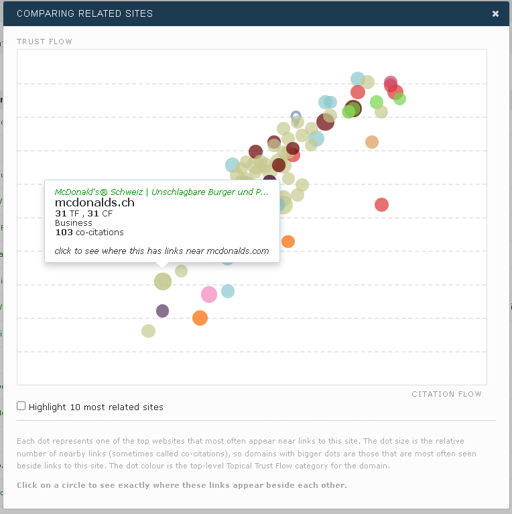Select the large olive dot under tooltip pointer
Image resolution: width=512 pixels, height=514 pixels.
163,281
